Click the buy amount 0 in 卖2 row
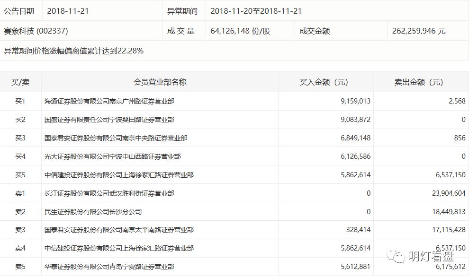Viewport: 469px width, 277px height. (x=369, y=212)
